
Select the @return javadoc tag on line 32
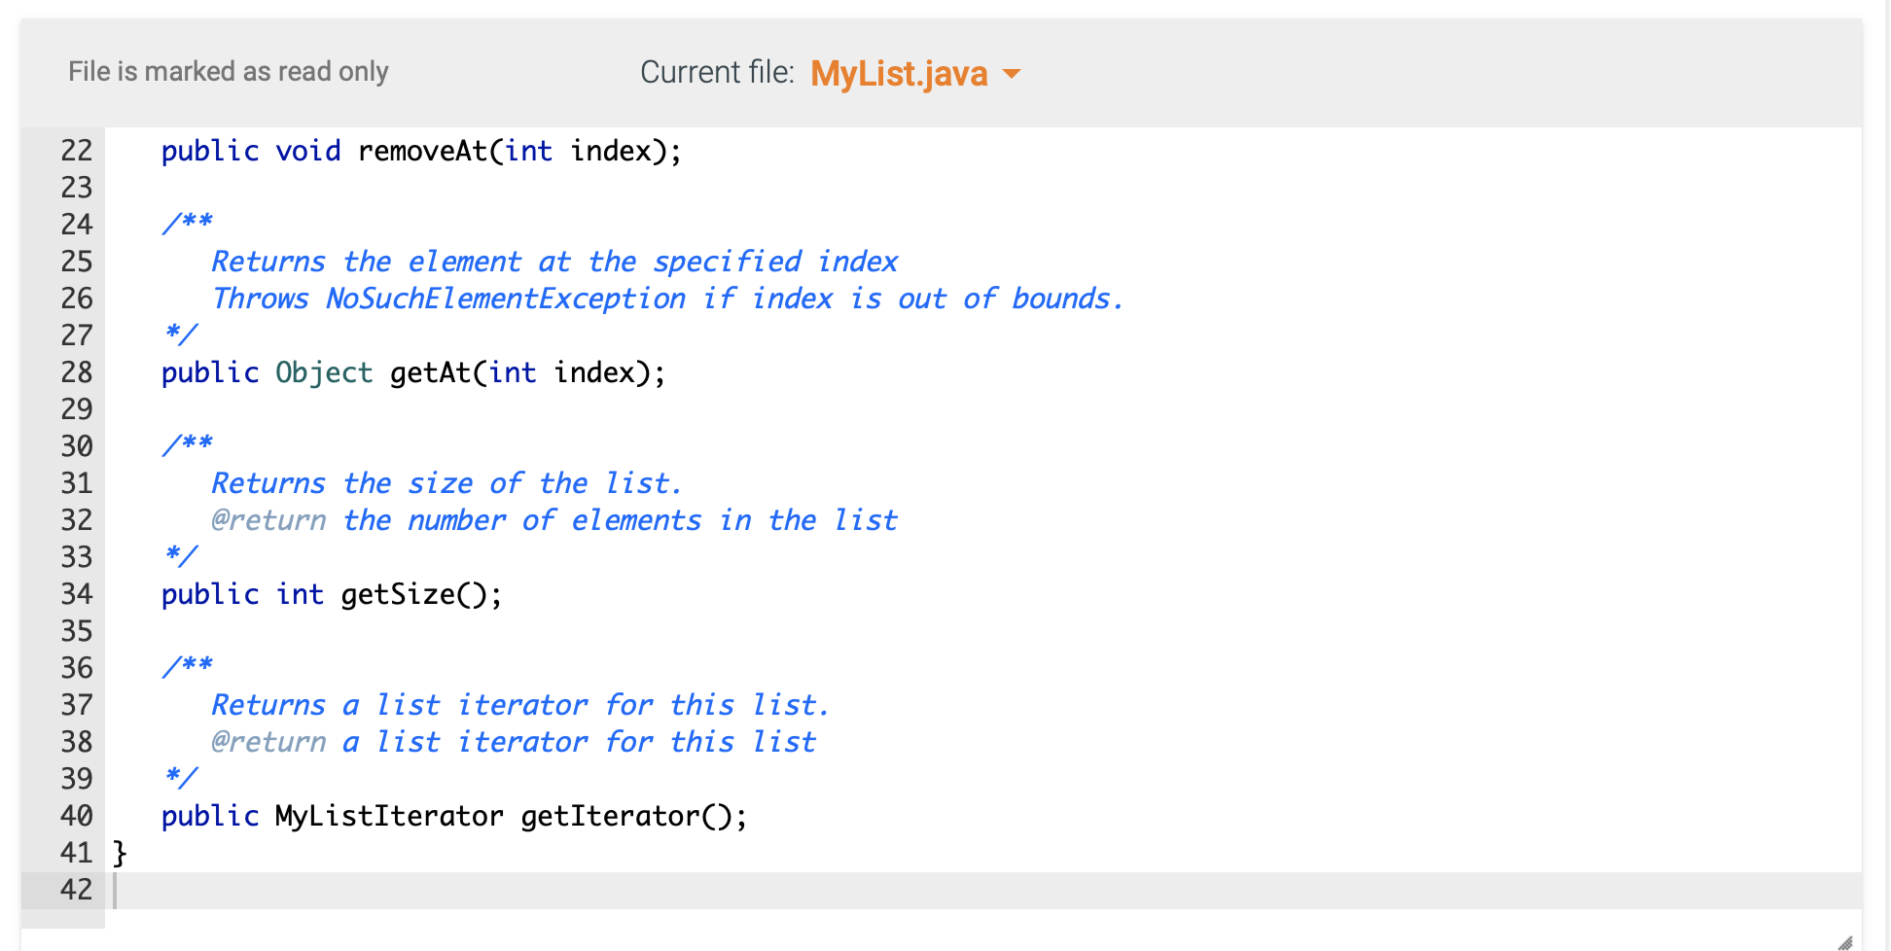pos(268,520)
